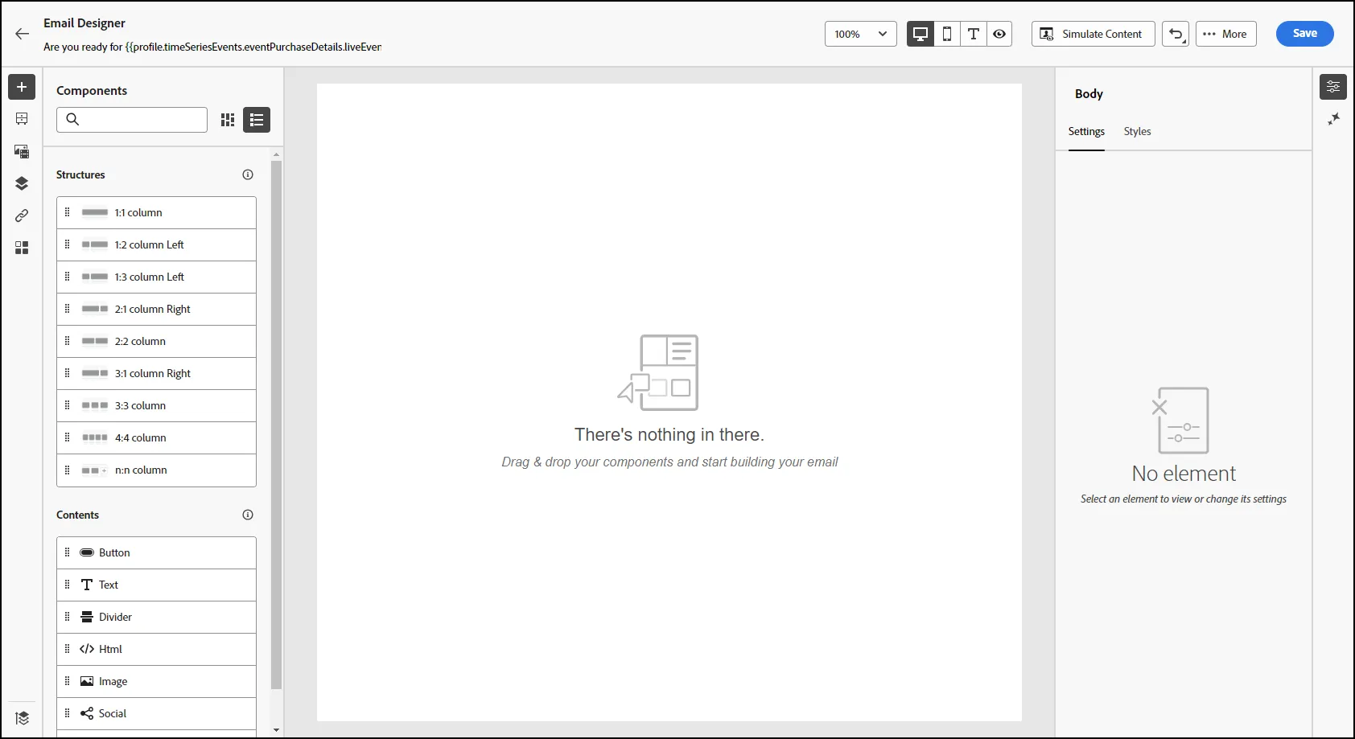Image resolution: width=1355 pixels, height=739 pixels.
Task: Open the content templates icon in left rail
Action: pyautogui.click(x=22, y=119)
